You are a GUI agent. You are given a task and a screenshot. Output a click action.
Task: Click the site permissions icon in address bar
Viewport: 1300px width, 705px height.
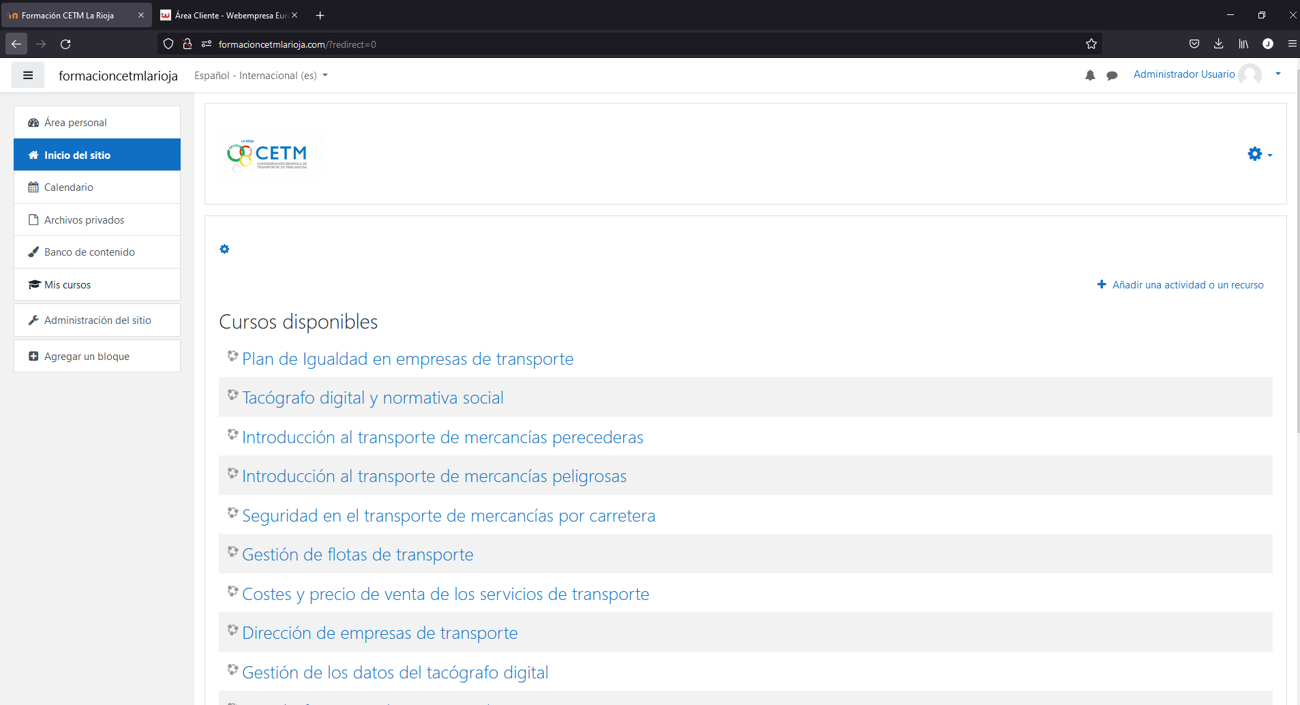click(207, 44)
